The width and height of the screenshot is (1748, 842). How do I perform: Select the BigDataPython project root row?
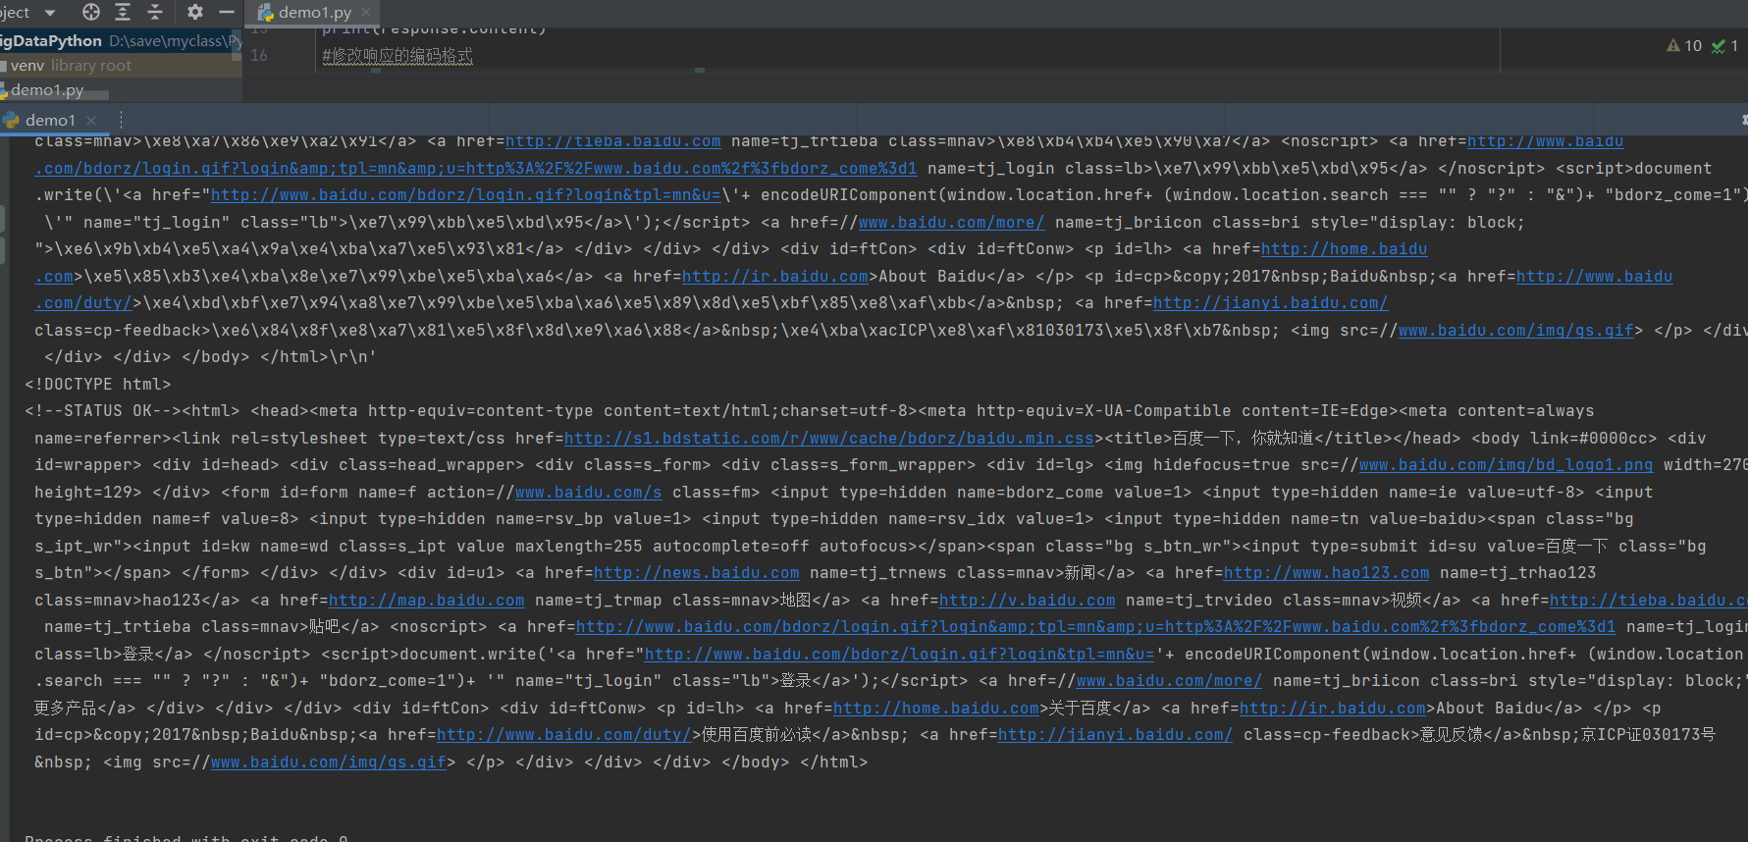click(120, 40)
